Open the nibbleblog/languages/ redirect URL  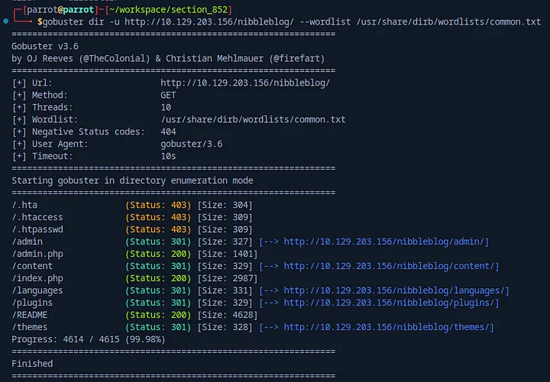click(x=396, y=290)
